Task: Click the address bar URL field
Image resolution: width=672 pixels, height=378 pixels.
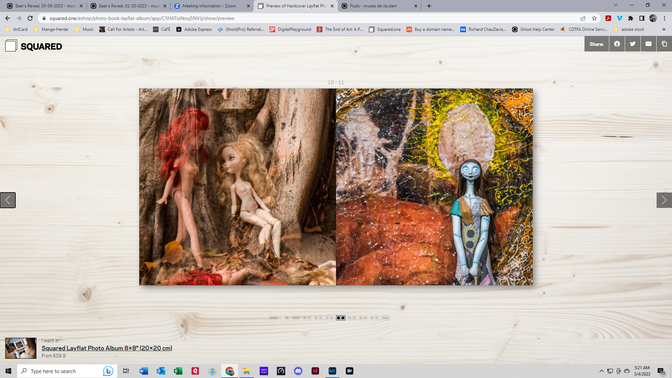Action: click(308, 18)
